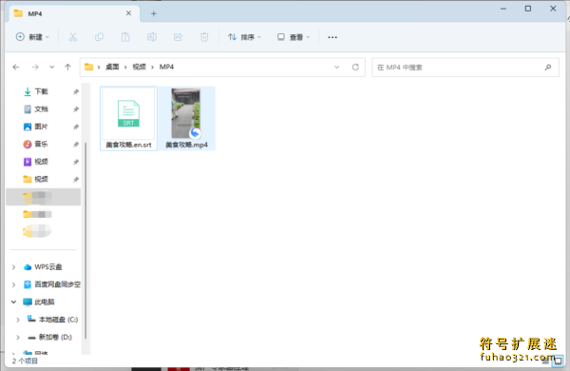The width and height of the screenshot is (570, 371).
Task: Click the Paste clipboard icon in toolbar
Action: [x=125, y=37]
